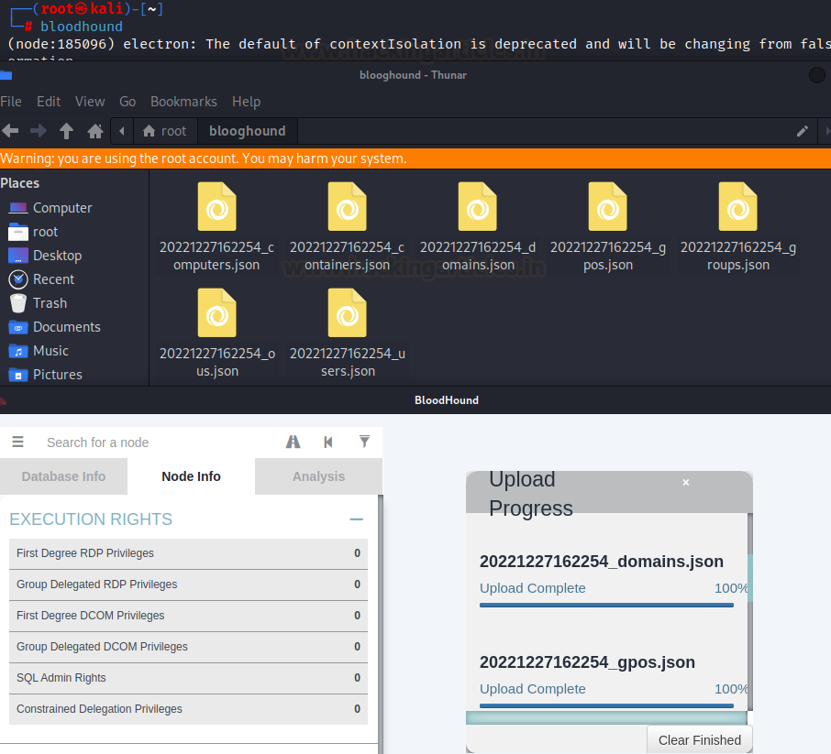
Task: Click Constrained Delegation Privileges row
Action: 188,709
